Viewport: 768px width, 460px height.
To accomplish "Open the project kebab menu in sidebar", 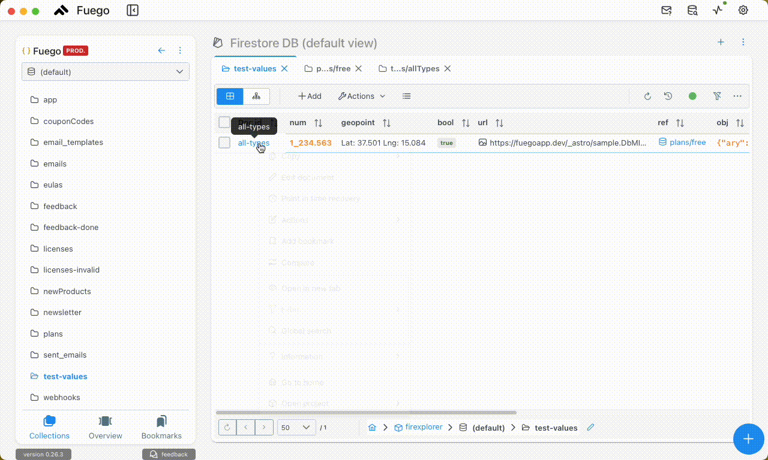I will [180, 51].
